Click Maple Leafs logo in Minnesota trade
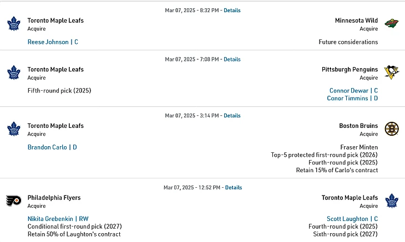The height and width of the screenshot is (242, 405). point(13,24)
